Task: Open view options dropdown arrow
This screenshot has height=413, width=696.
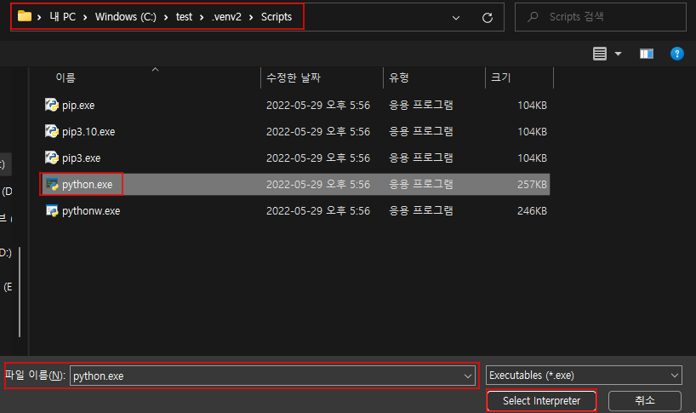Action: pyautogui.click(x=618, y=54)
